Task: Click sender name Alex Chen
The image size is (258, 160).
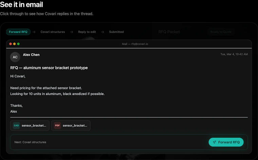Action: (x=31, y=55)
